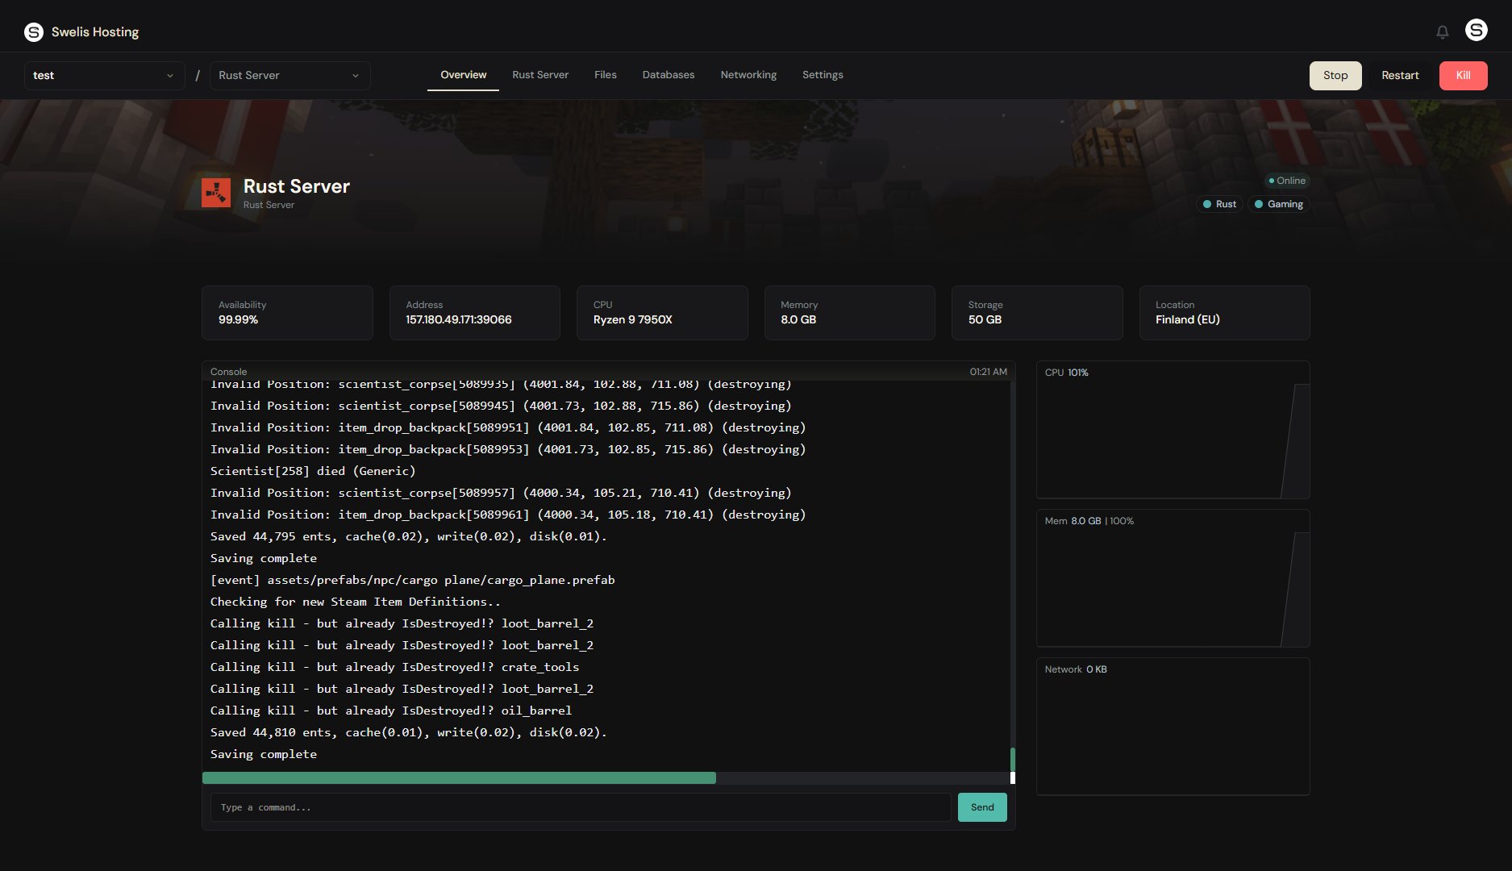The width and height of the screenshot is (1512, 871).
Task: Select the Gaming tag badge
Action: coord(1279,204)
